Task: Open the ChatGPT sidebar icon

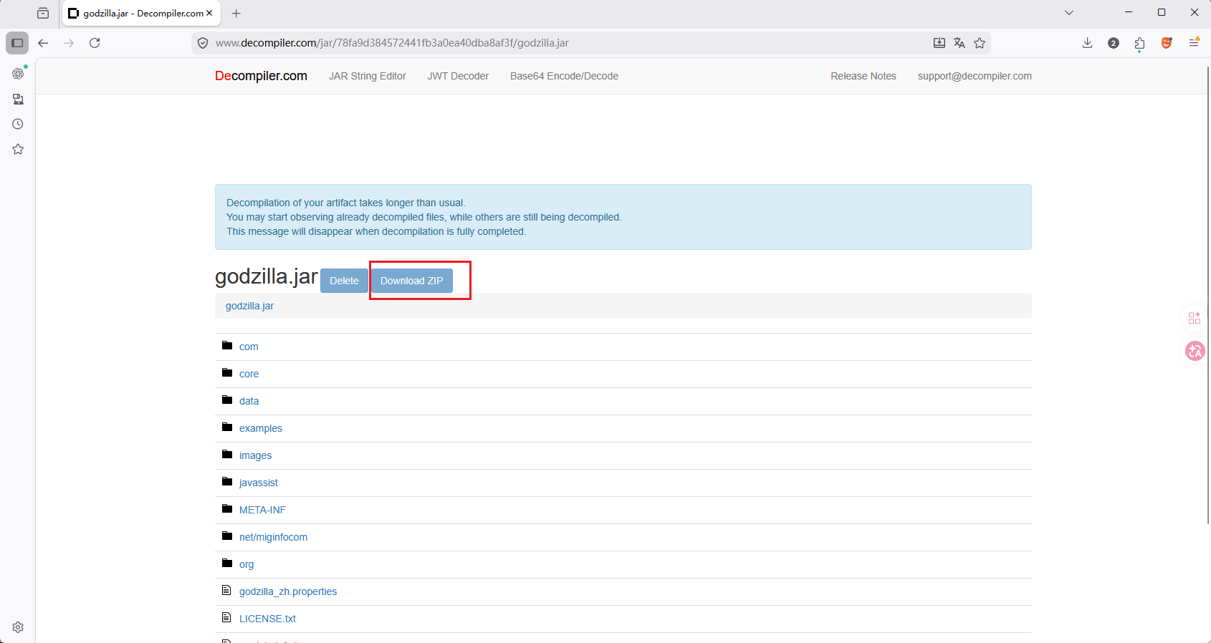Action: pyautogui.click(x=18, y=73)
